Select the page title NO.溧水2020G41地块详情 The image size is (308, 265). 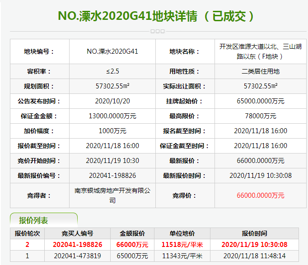click(x=128, y=16)
